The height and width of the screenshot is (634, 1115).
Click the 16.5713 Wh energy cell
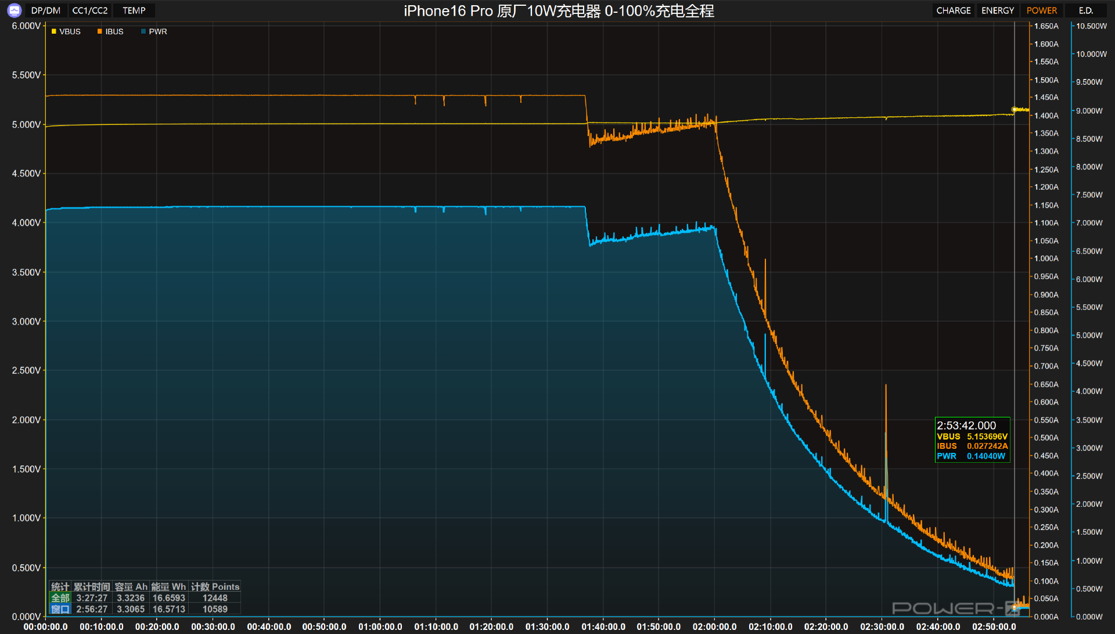click(x=169, y=609)
